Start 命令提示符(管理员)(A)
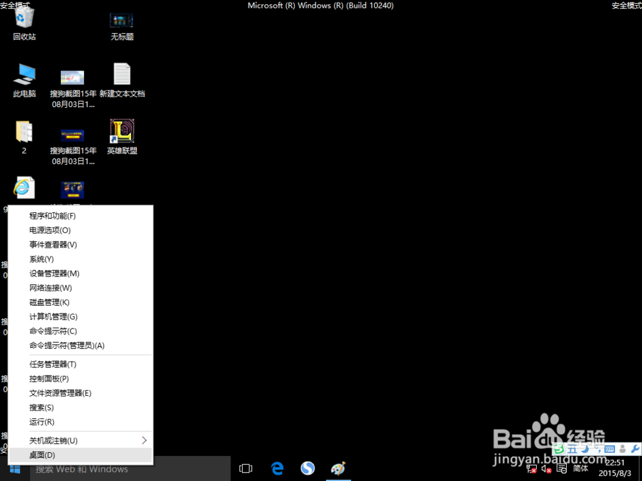The image size is (642, 481). coord(80,346)
